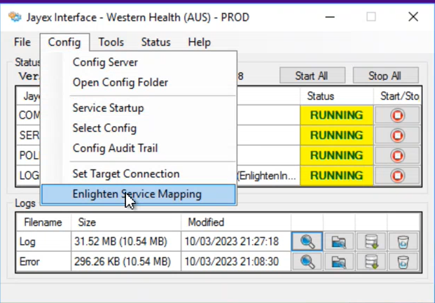Screen dimensions: 435x303
Task: Open the Tools menu
Action: 111,42
